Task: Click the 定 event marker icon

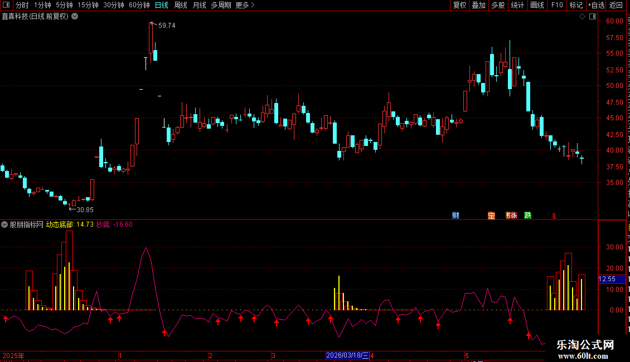Action: coord(491,216)
